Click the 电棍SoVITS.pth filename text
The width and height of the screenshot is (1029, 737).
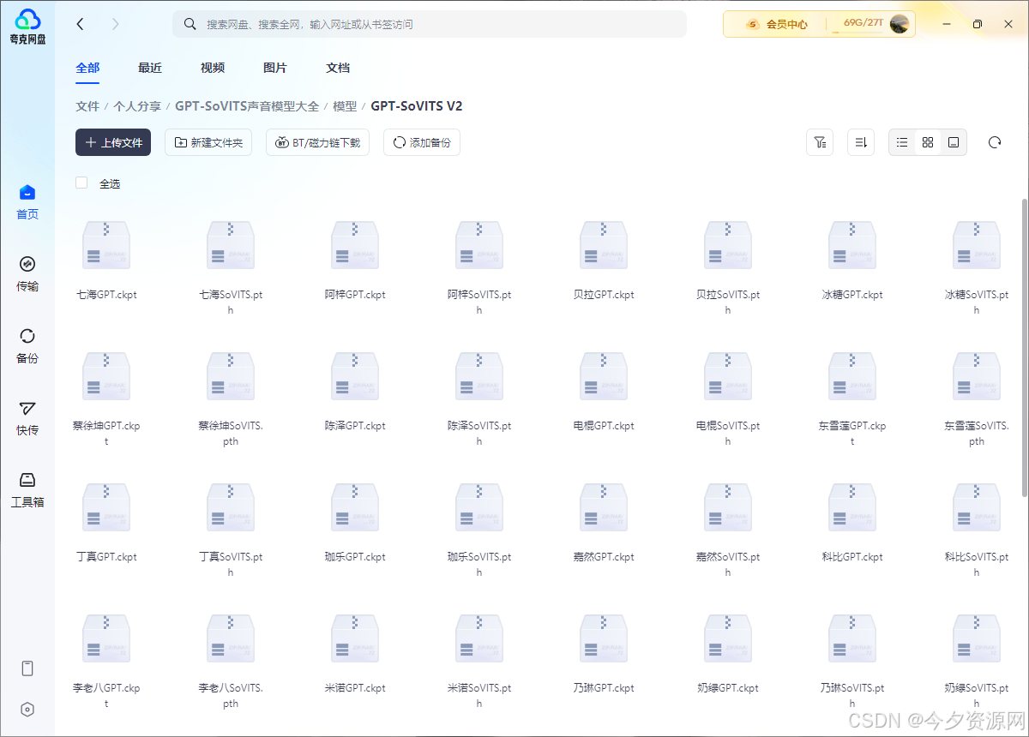tap(728, 433)
